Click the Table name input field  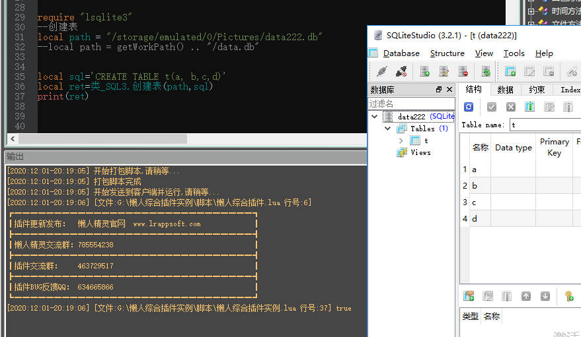pos(545,125)
